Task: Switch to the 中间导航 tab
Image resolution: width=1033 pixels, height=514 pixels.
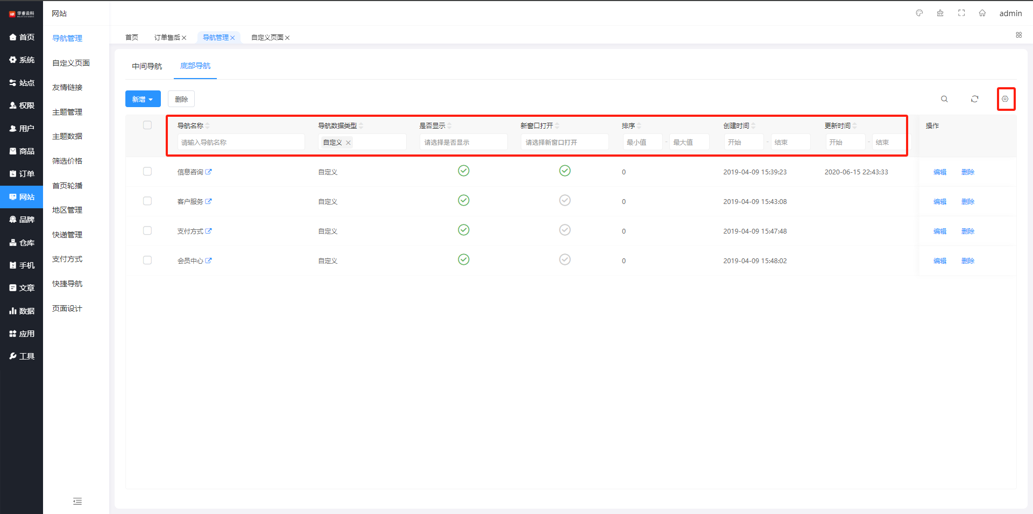Action: coord(147,66)
